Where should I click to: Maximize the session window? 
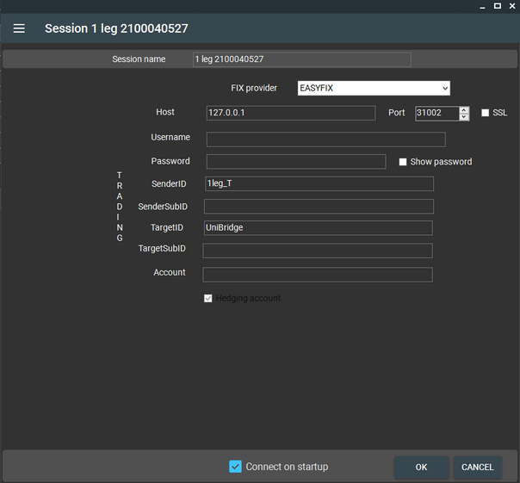[x=497, y=6]
